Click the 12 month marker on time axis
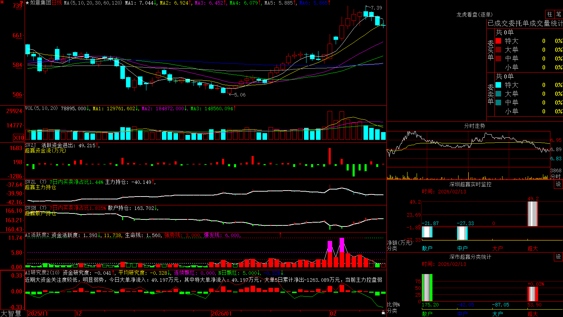The height and width of the screenshot is (317, 563). pyautogui.click(x=79, y=313)
